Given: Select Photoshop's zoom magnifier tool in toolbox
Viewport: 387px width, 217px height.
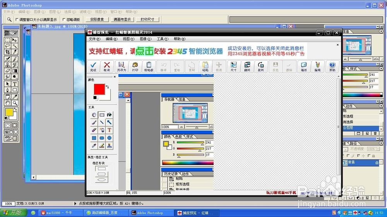Looking at the screenshot, I should tap(15, 103).
